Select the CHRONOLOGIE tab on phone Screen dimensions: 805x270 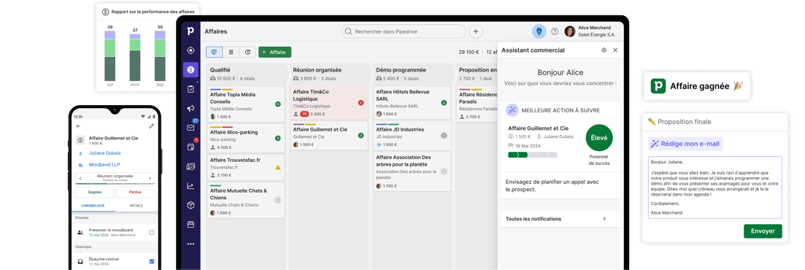click(x=93, y=206)
